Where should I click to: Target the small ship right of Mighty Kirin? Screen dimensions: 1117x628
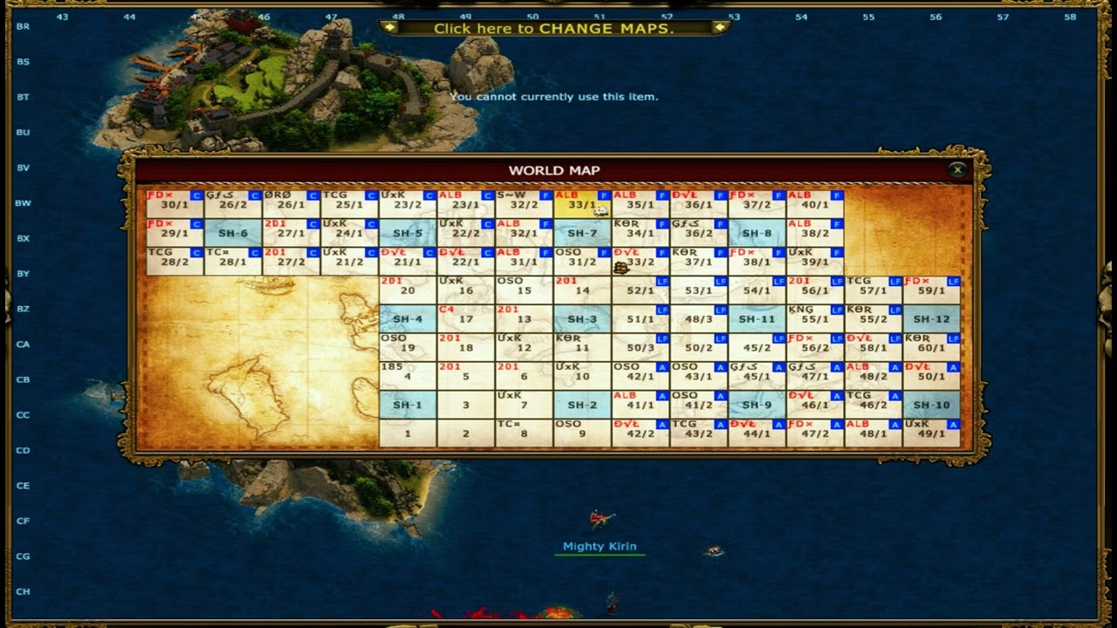[x=715, y=550]
